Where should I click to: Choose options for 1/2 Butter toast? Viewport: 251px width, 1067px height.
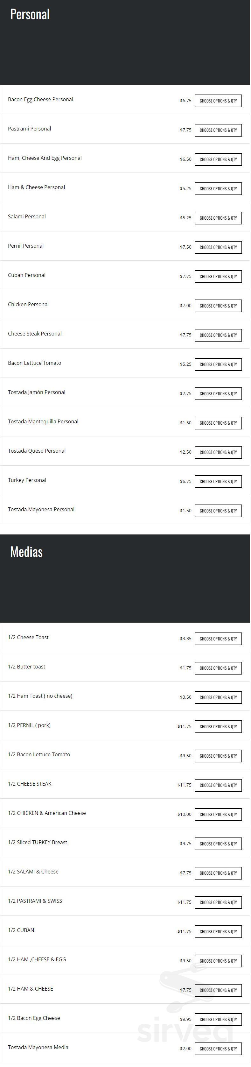[218, 668]
